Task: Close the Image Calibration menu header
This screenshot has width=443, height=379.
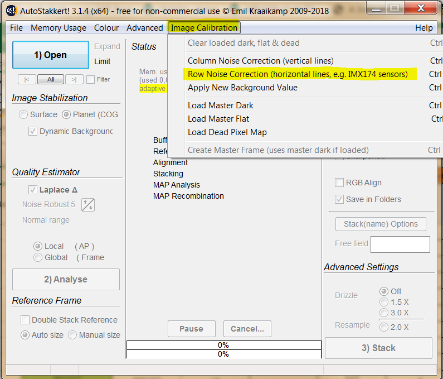Action: (x=204, y=28)
